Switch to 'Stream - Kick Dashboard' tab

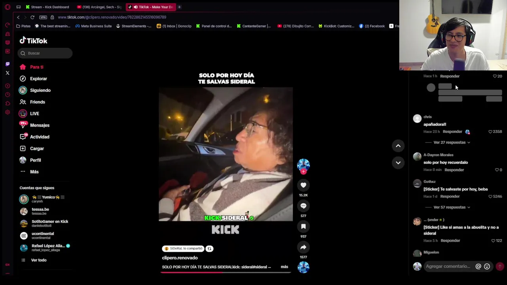tap(48, 7)
